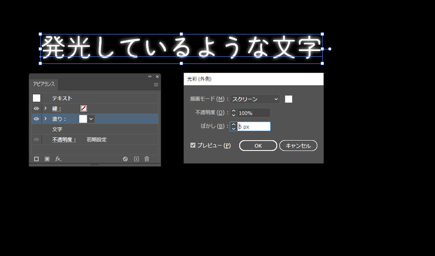Click Clear Appearance icon
Screen dimensions: 435x256
tap(125, 159)
